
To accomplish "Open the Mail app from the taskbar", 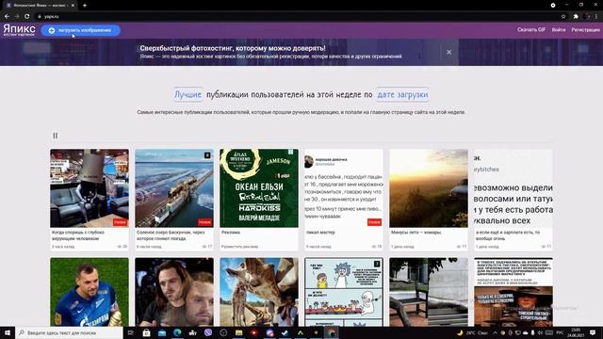I will [162, 332].
